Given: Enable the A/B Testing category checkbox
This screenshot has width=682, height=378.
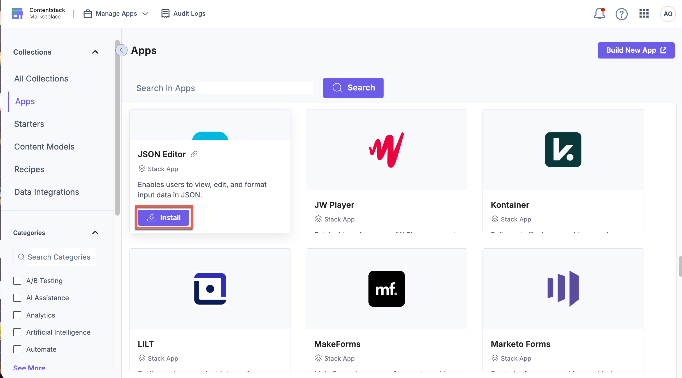Looking at the screenshot, I should [x=17, y=281].
